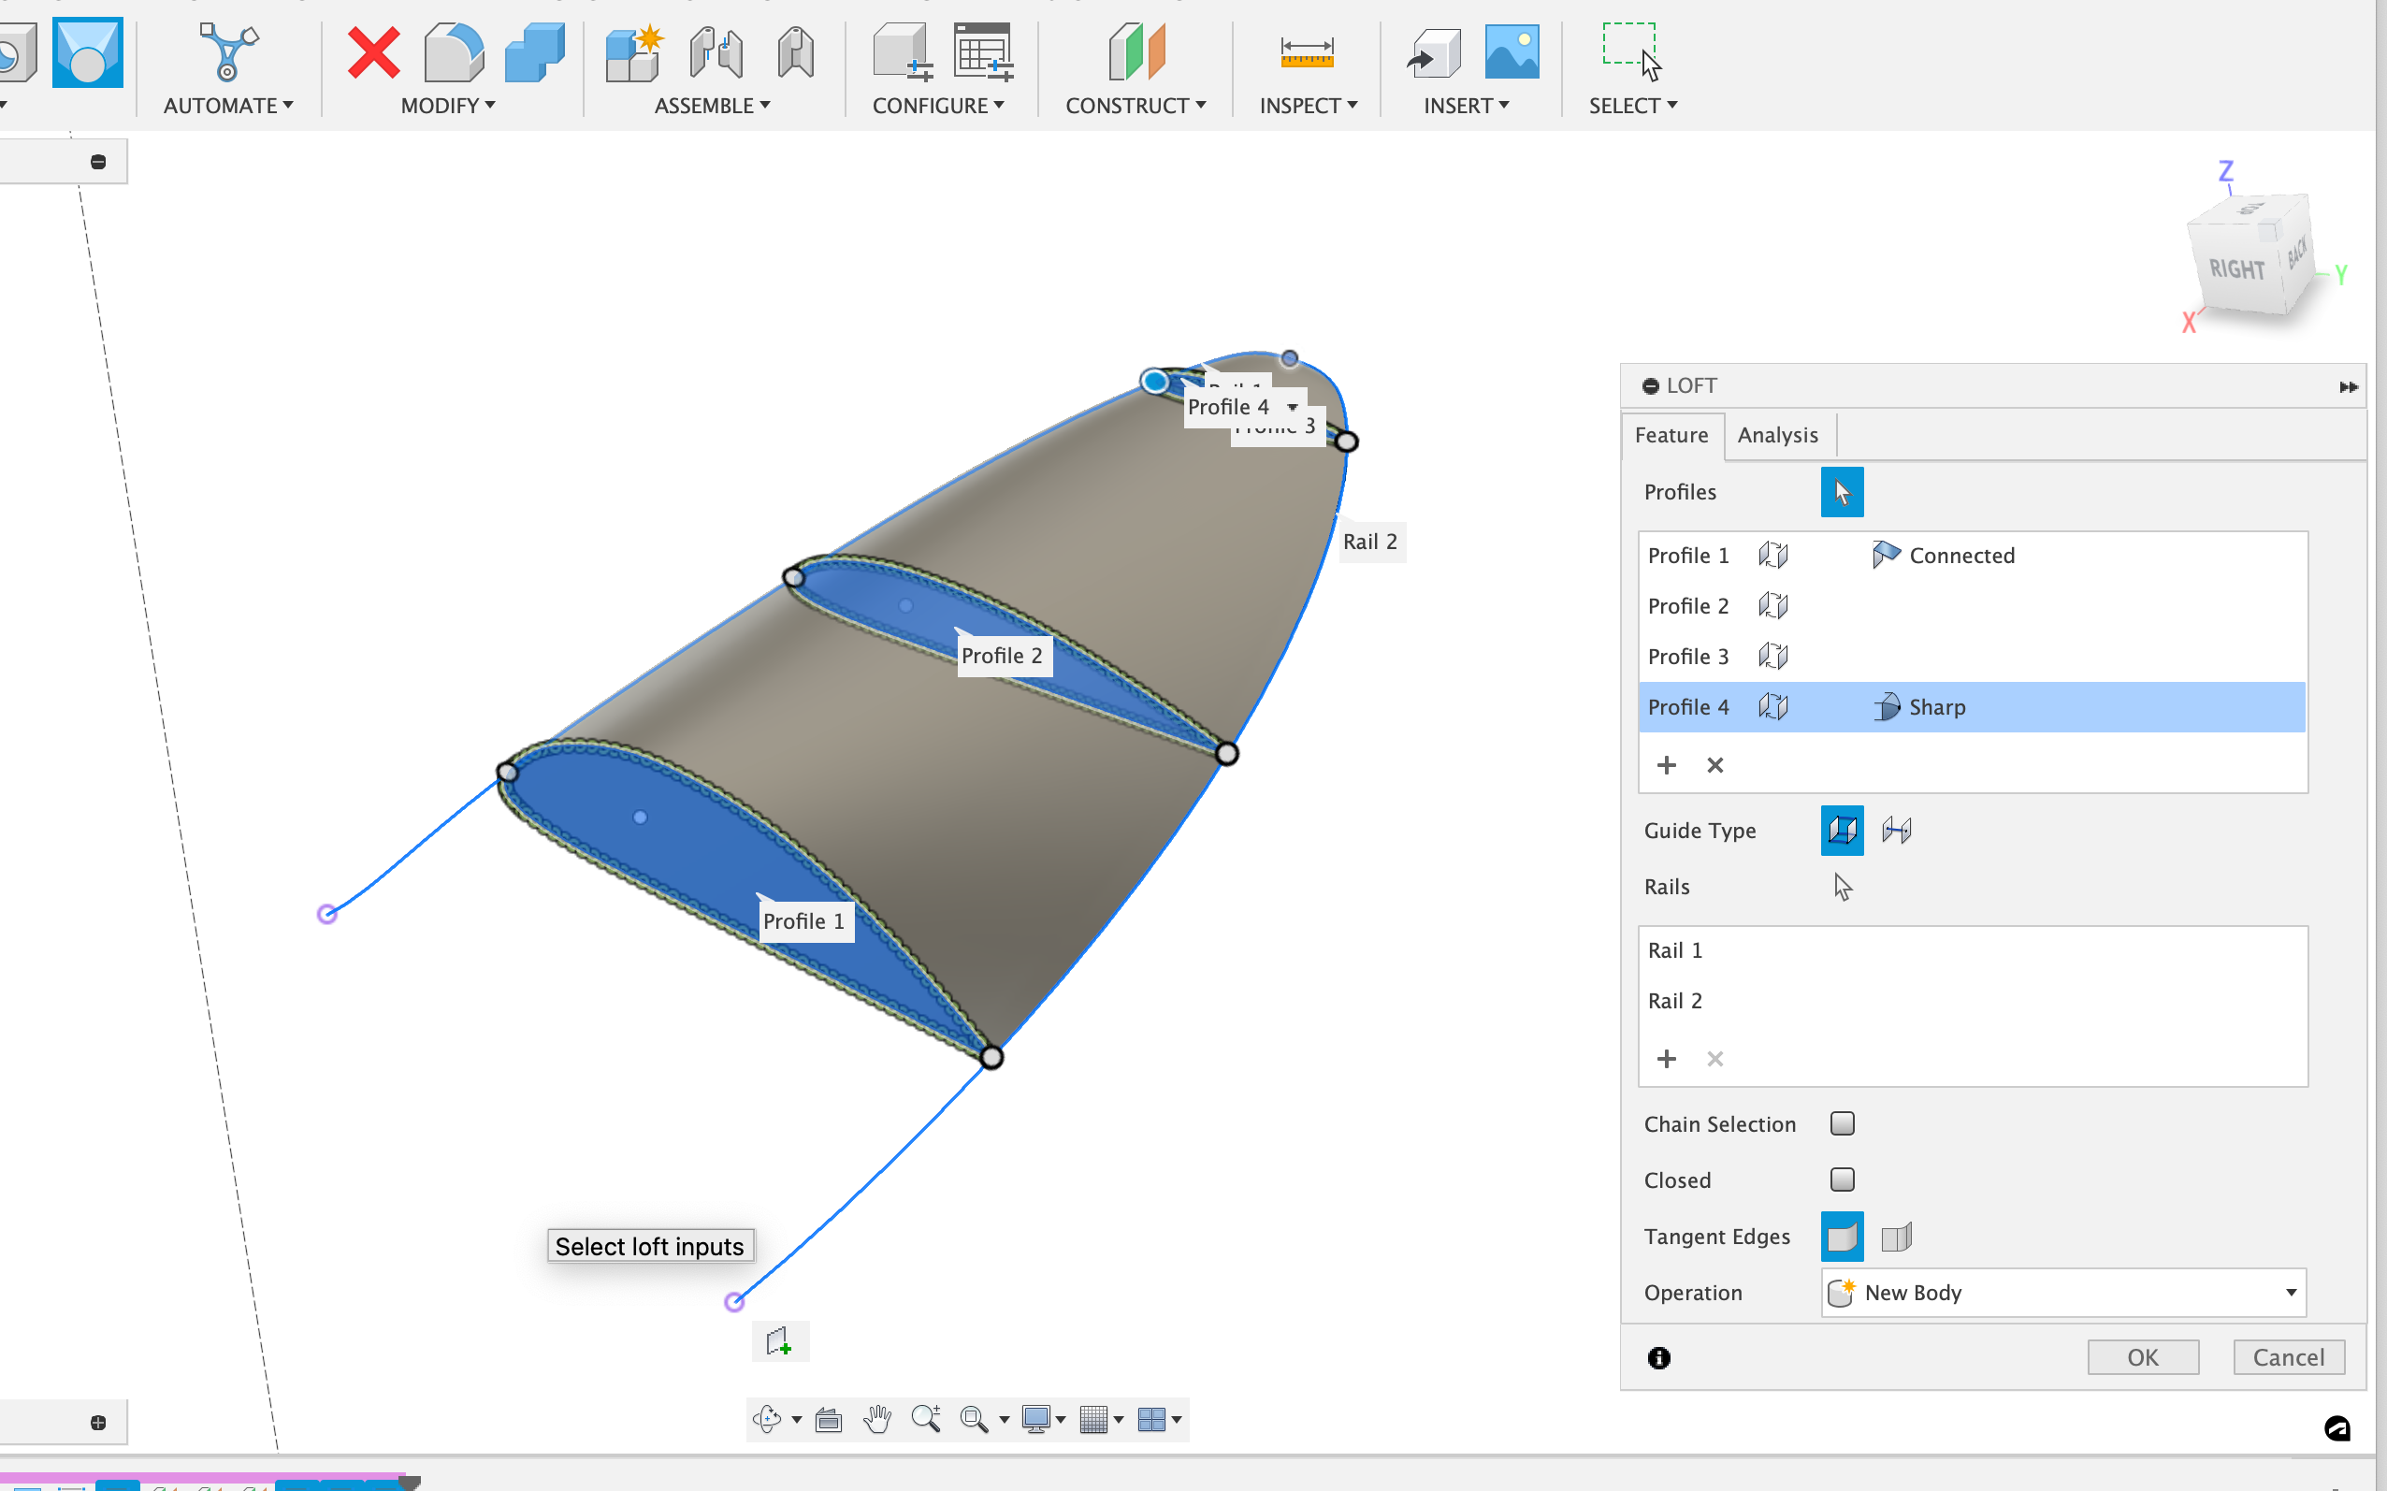Click Cancel to dismiss the Loft dialog
This screenshot has width=2387, height=1491.
(x=2288, y=1357)
